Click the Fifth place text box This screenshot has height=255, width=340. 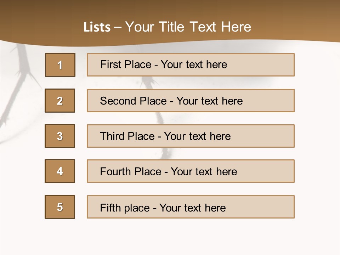(191, 207)
